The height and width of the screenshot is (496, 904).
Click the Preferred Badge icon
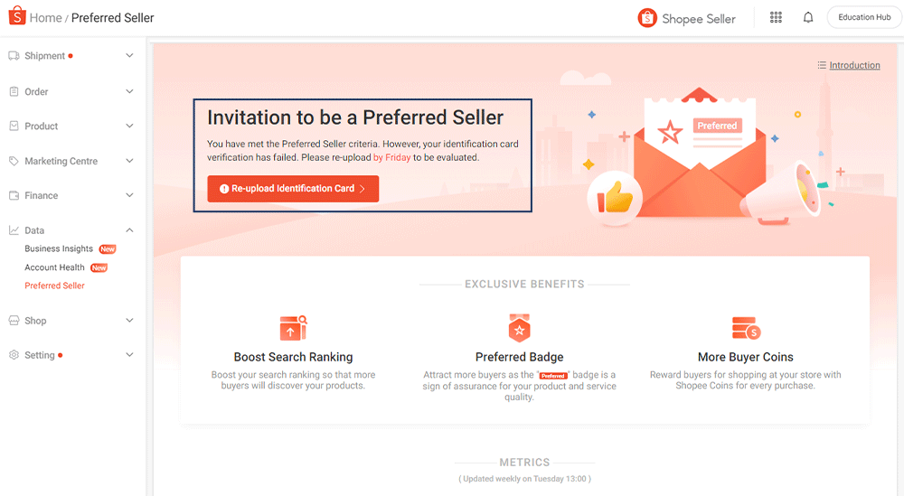520,327
